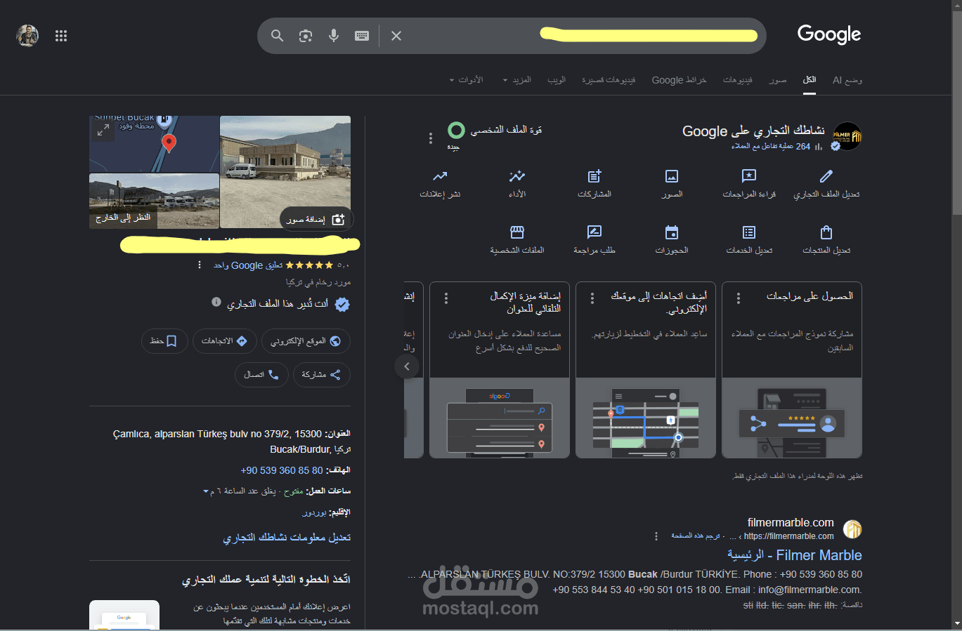Open the الأدوات tools dropdown
962x631 pixels.
(x=466, y=80)
